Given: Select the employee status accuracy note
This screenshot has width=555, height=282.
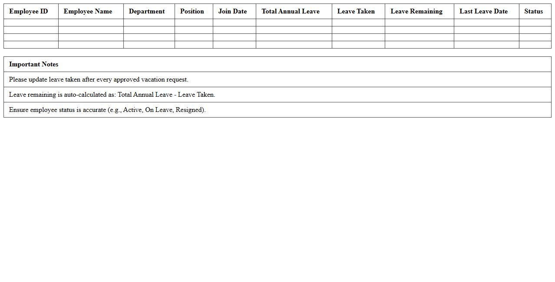Looking at the screenshot, I should pos(107,110).
